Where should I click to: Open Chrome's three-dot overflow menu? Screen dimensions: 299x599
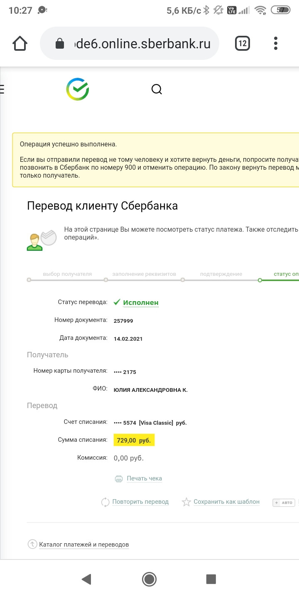pos(276,43)
